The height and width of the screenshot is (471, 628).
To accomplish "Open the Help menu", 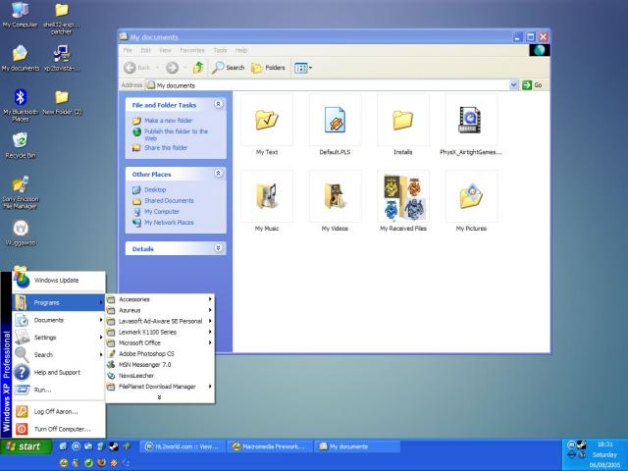I will (240, 50).
